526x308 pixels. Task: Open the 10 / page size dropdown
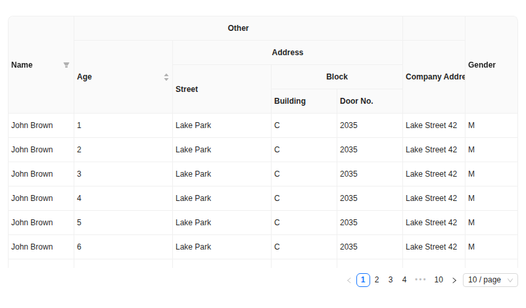pos(490,280)
